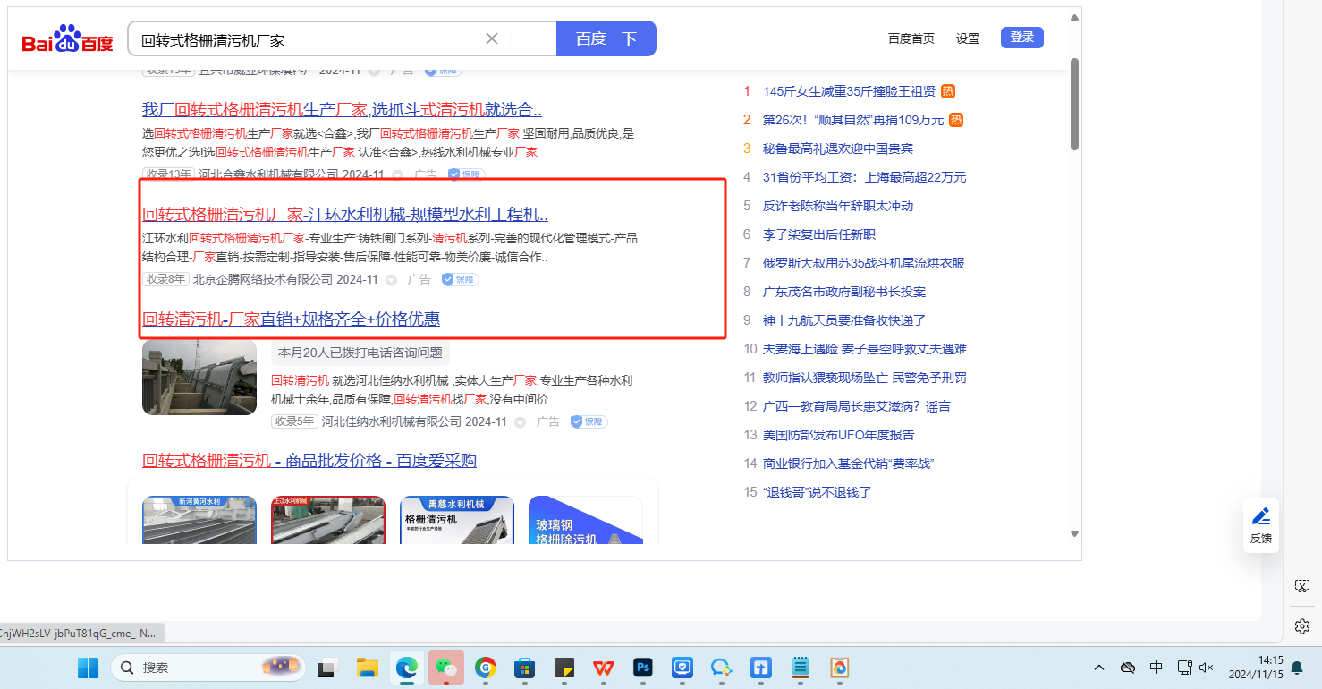Toggle the muted speaker volume icon

click(x=1207, y=668)
